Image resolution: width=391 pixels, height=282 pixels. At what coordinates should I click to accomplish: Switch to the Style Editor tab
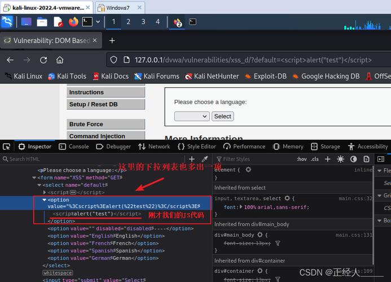197,147
